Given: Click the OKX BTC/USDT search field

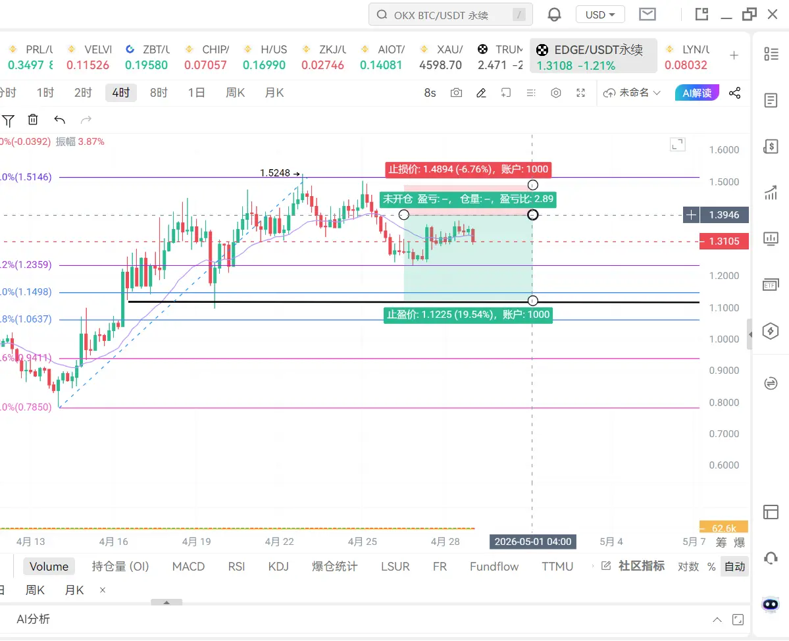Looking at the screenshot, I should pos(450,14).
